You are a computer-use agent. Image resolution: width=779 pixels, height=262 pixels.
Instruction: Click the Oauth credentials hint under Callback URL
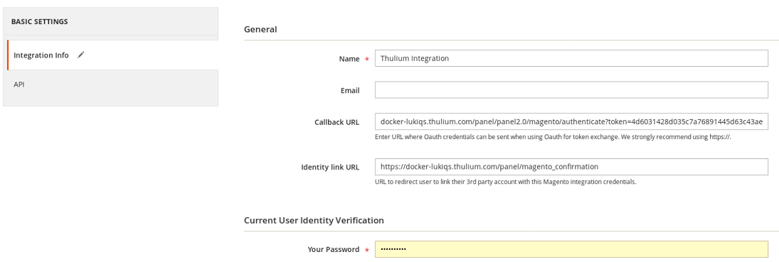(x=553, y=137)
